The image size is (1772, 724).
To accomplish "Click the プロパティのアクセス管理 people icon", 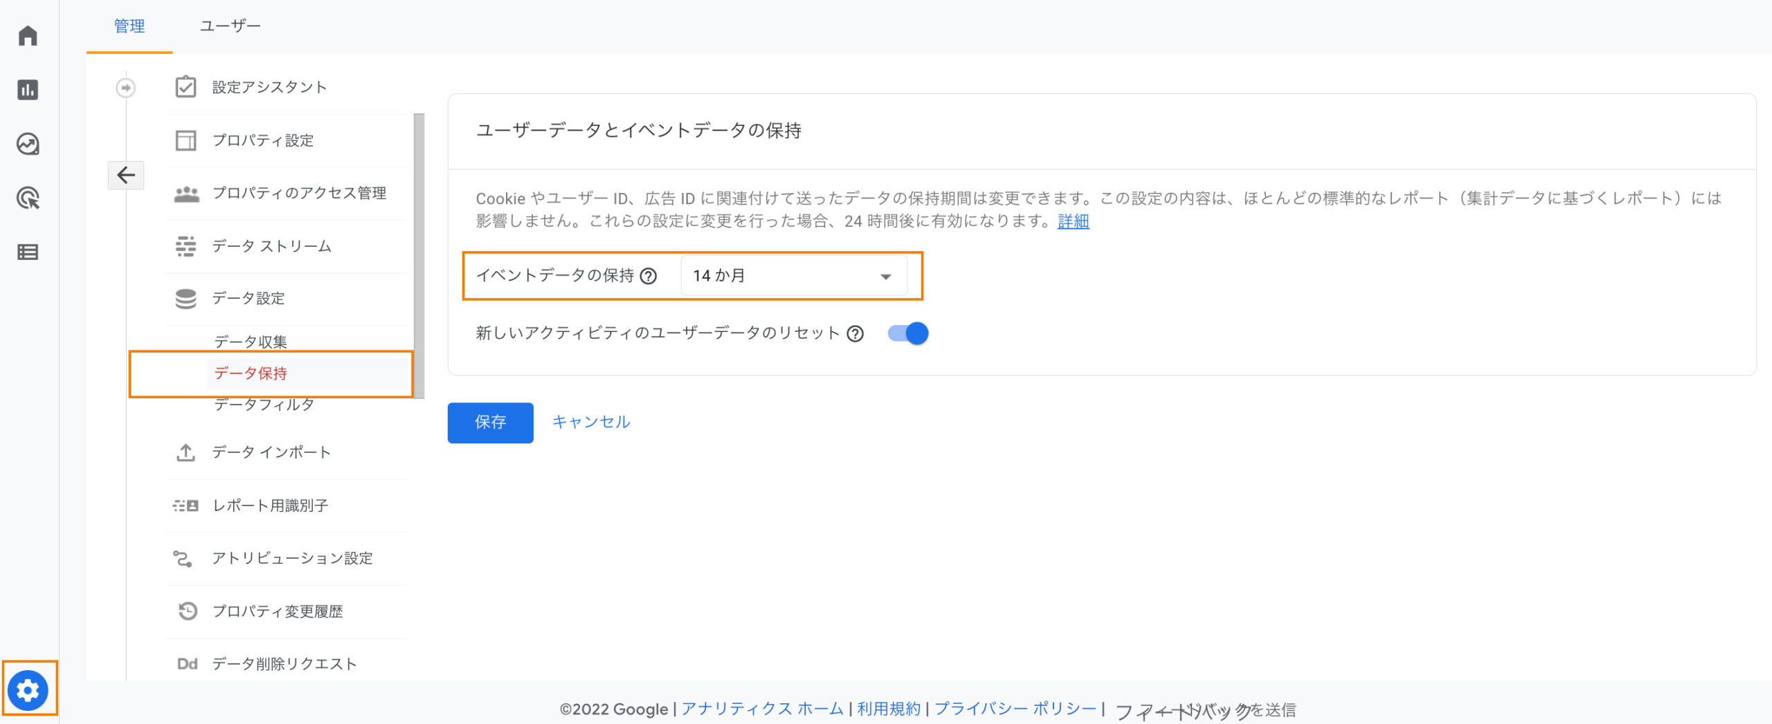I will [186, 194].
